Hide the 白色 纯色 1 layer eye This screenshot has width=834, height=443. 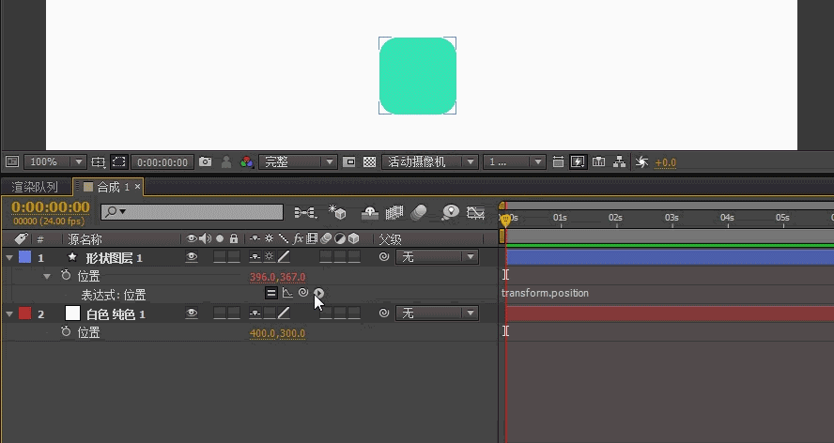tap(192, 313)
